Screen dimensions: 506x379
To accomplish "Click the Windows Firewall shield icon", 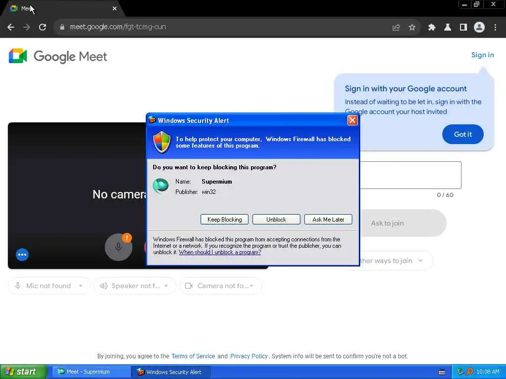I will [x=162, y=142].
